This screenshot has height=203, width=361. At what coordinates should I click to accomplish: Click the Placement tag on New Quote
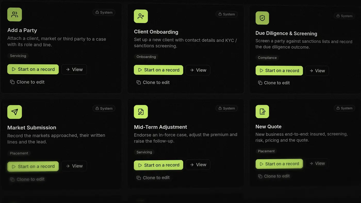pos(266,151)
